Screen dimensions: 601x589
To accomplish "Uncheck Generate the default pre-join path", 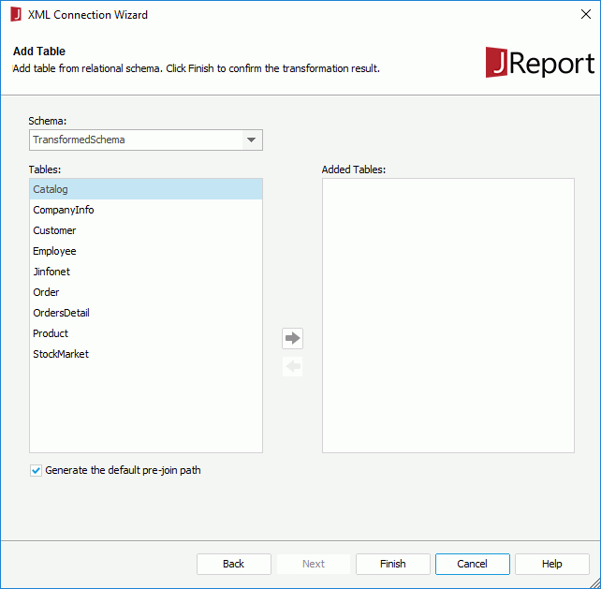I will (36, 470).
